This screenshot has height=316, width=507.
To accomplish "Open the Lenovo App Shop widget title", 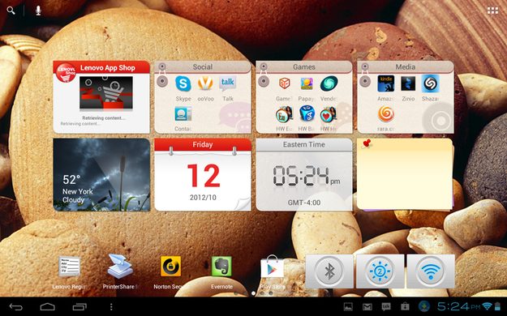I will (x=108, y=67).
